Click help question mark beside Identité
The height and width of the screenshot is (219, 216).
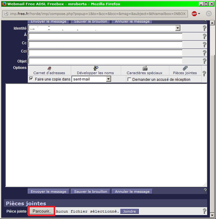tap(204, 28)
